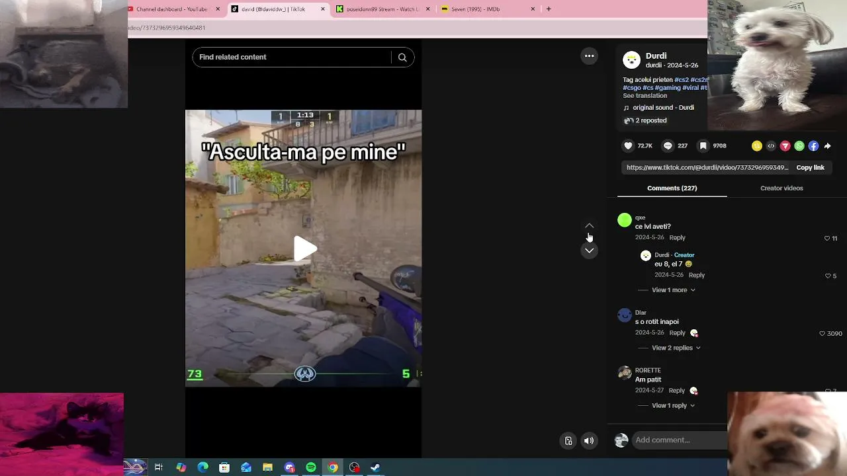Reply to Diar's comment
The height and width of the screenshot is (476, 847).
tap(677, 333)
